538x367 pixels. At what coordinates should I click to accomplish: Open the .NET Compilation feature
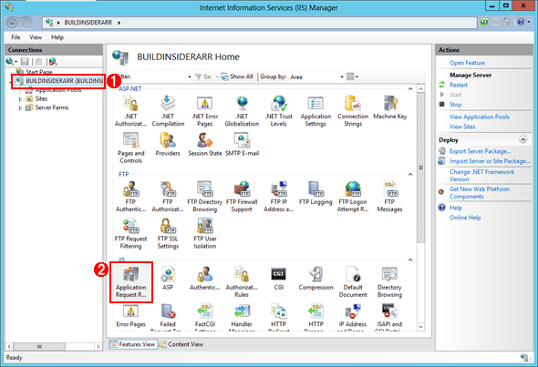tap(168, 111)
